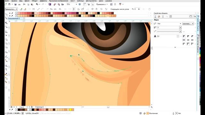Open the Инструменты menu

click(x=91, y=1)
